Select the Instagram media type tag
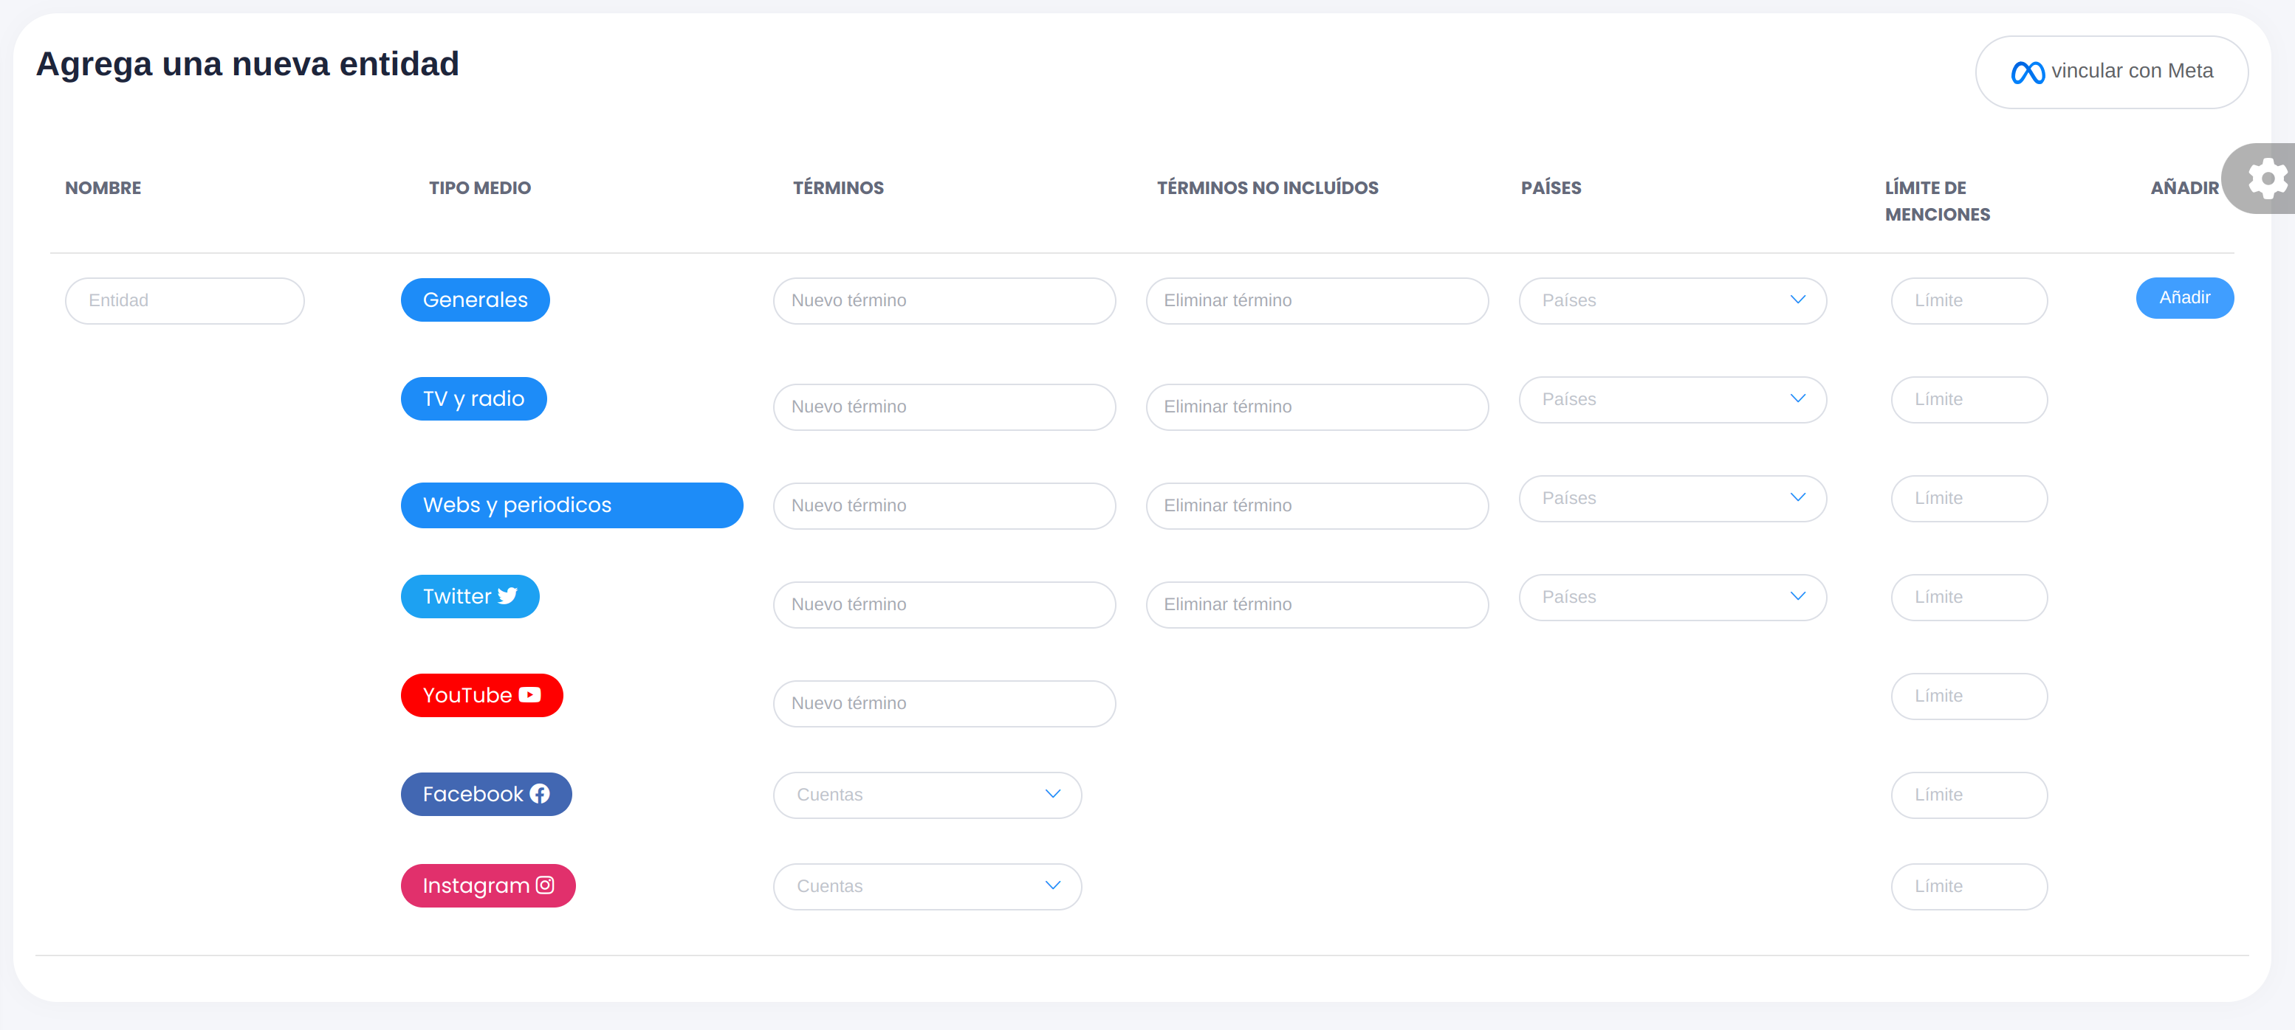 click(x=487, y=886)
